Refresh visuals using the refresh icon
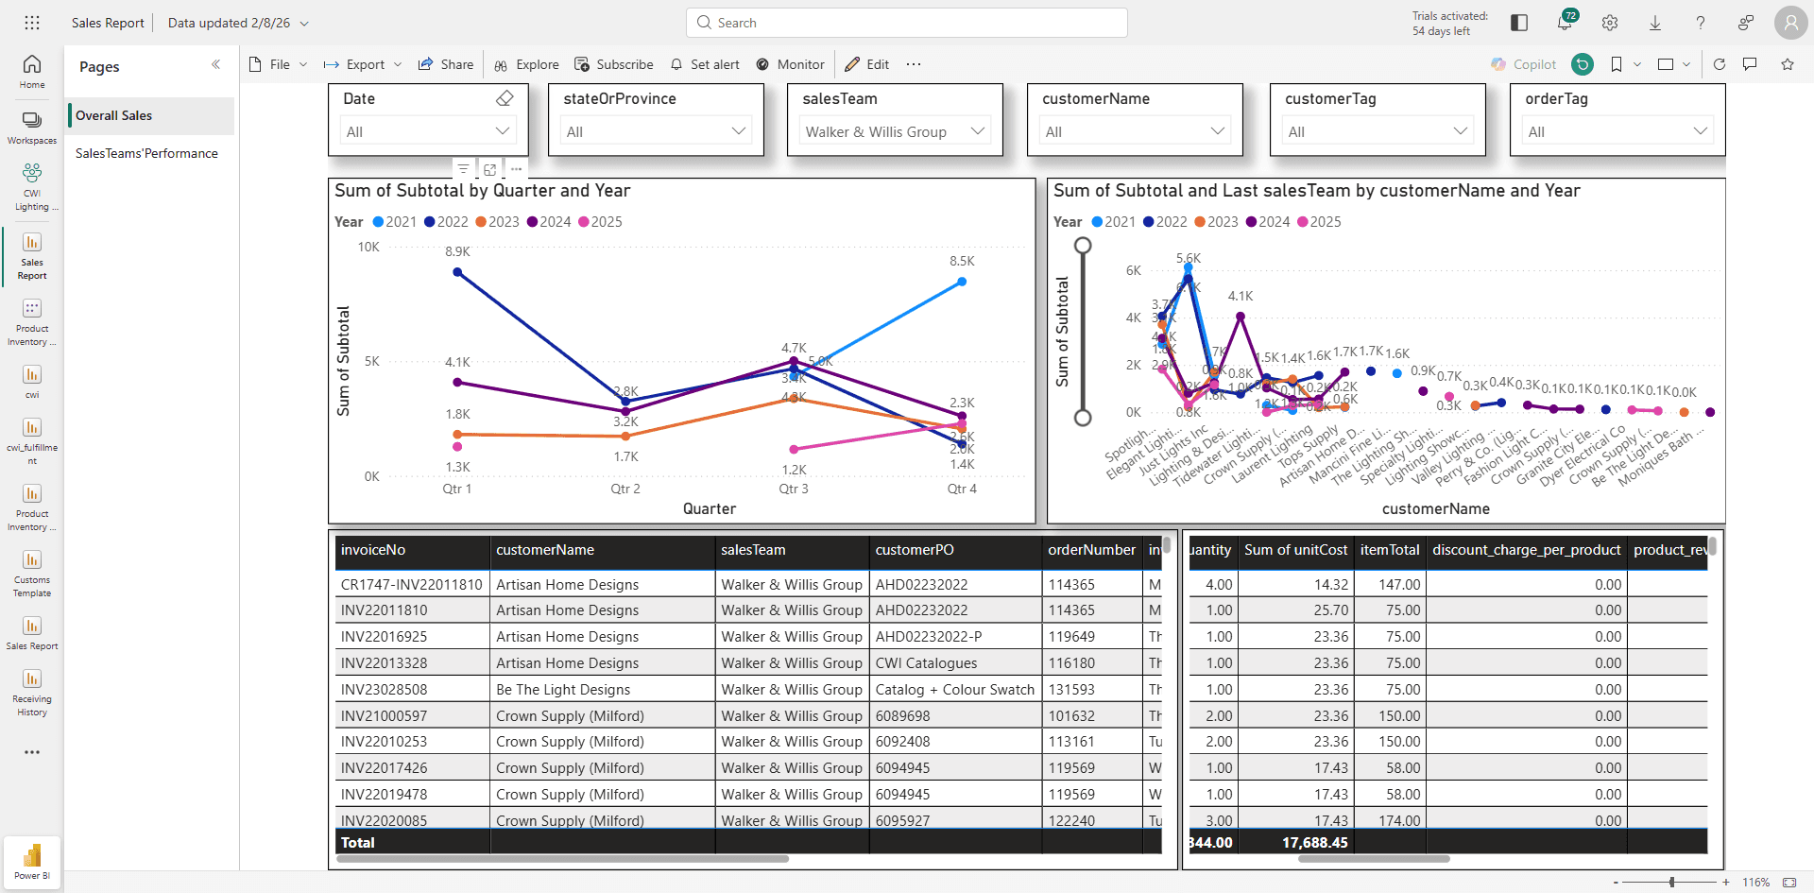The width and height of the screenshot is (1814, 893). (x=1720, y=64)
